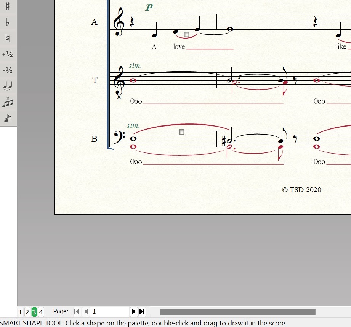This screenshot has height=327, width=351.
Task: Click the slur handle under 'love' in Alto
Action: pyautogui.click(x=186, y=34)
